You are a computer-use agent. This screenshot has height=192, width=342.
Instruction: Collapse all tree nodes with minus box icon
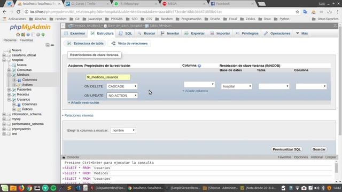[x=48, y=45]
